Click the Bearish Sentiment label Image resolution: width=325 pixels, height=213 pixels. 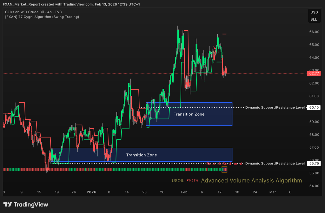tap(224, 164)
